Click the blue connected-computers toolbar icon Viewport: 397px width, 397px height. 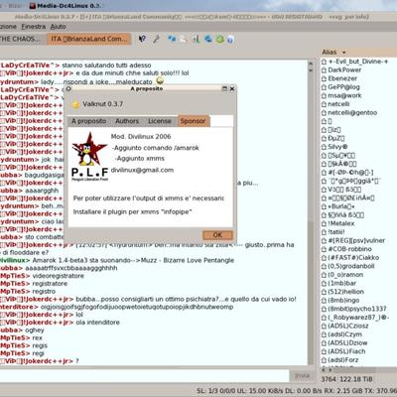tap(172, 39)
